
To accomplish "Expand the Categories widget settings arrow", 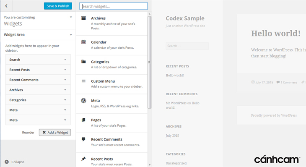I will point(65,100).
